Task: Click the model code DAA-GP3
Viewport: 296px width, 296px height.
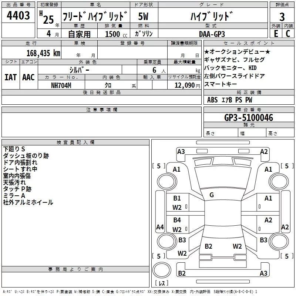Action: click(212, 34)
